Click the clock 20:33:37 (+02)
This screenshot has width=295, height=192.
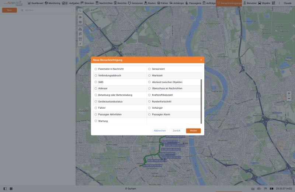(x=284, y=189)
